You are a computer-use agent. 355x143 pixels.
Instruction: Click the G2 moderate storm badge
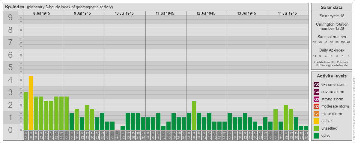[316, 106]
